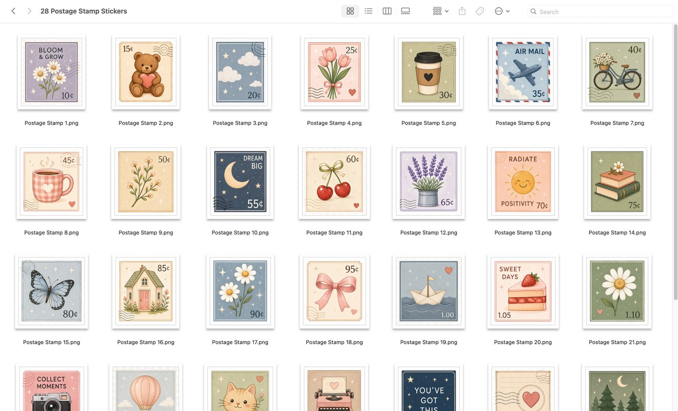Click the window title 28 Postage Stamp Stickers
678x411 pixels.
coord(84,11)
